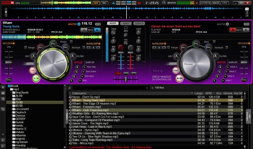This screenshot has width=253, height=149.
Task: Click left deck KEY control button
Action: [x=34, y=56]
